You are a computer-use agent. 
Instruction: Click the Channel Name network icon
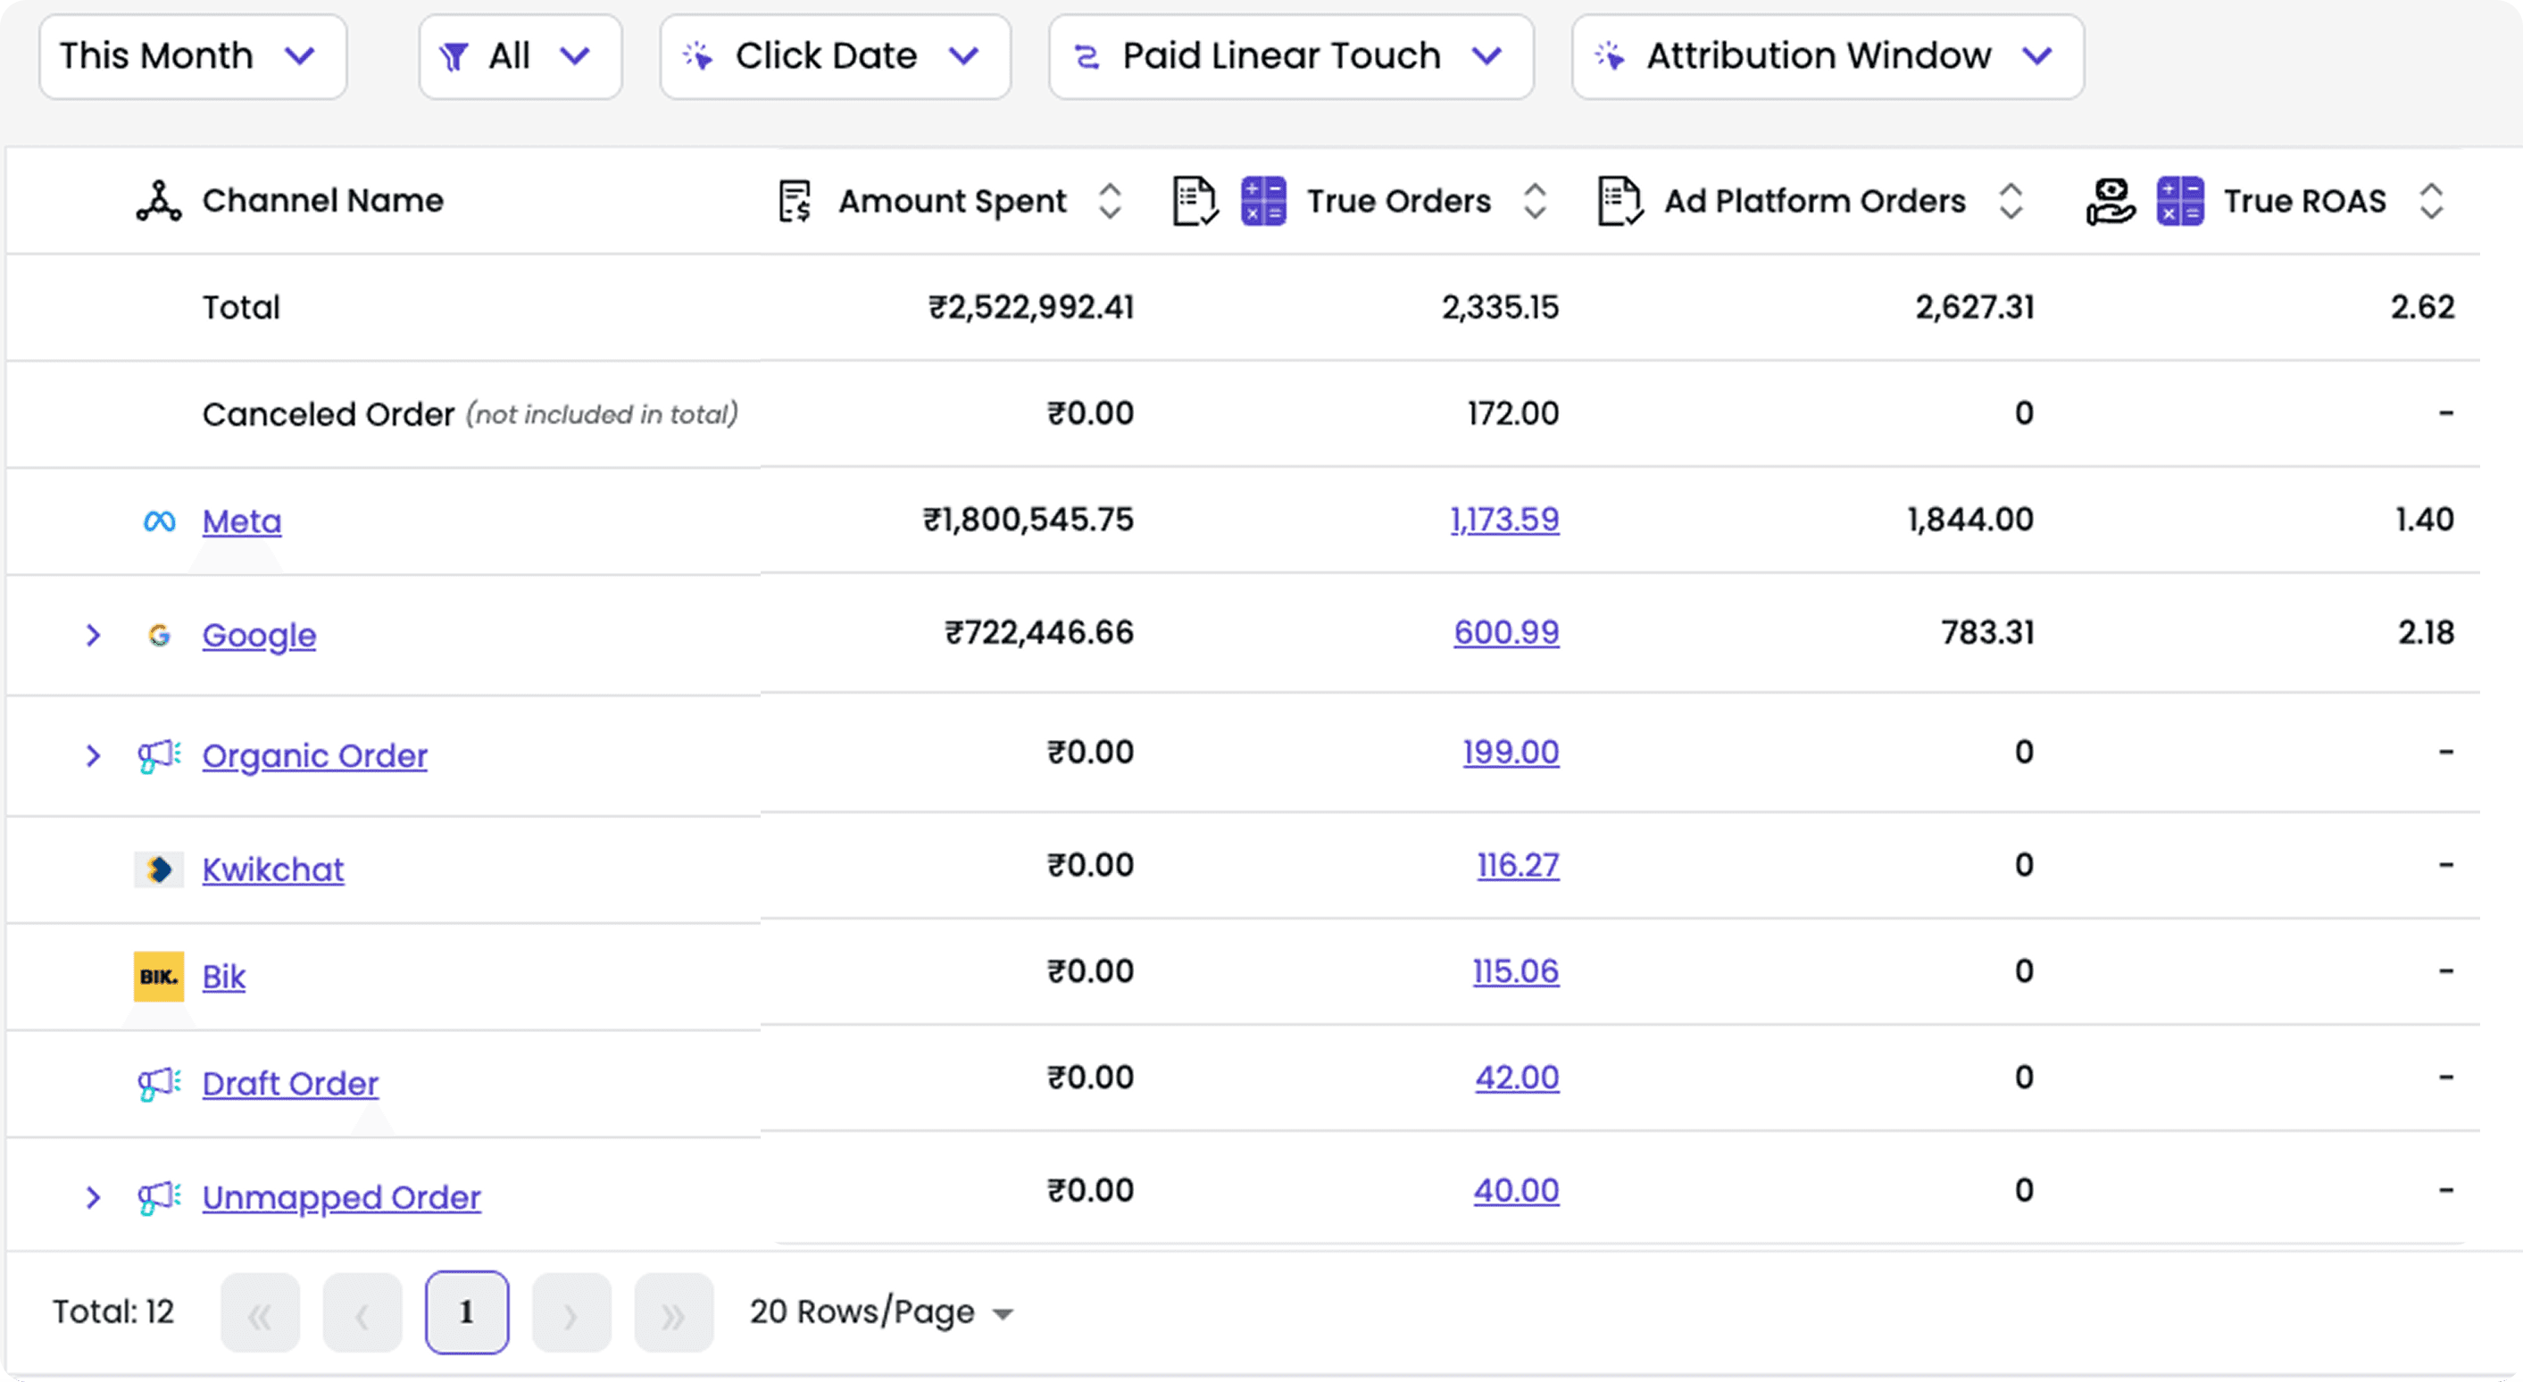159,201
